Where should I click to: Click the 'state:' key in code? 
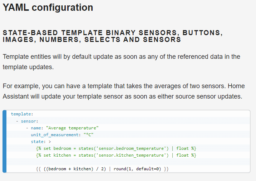click(38, 142)
